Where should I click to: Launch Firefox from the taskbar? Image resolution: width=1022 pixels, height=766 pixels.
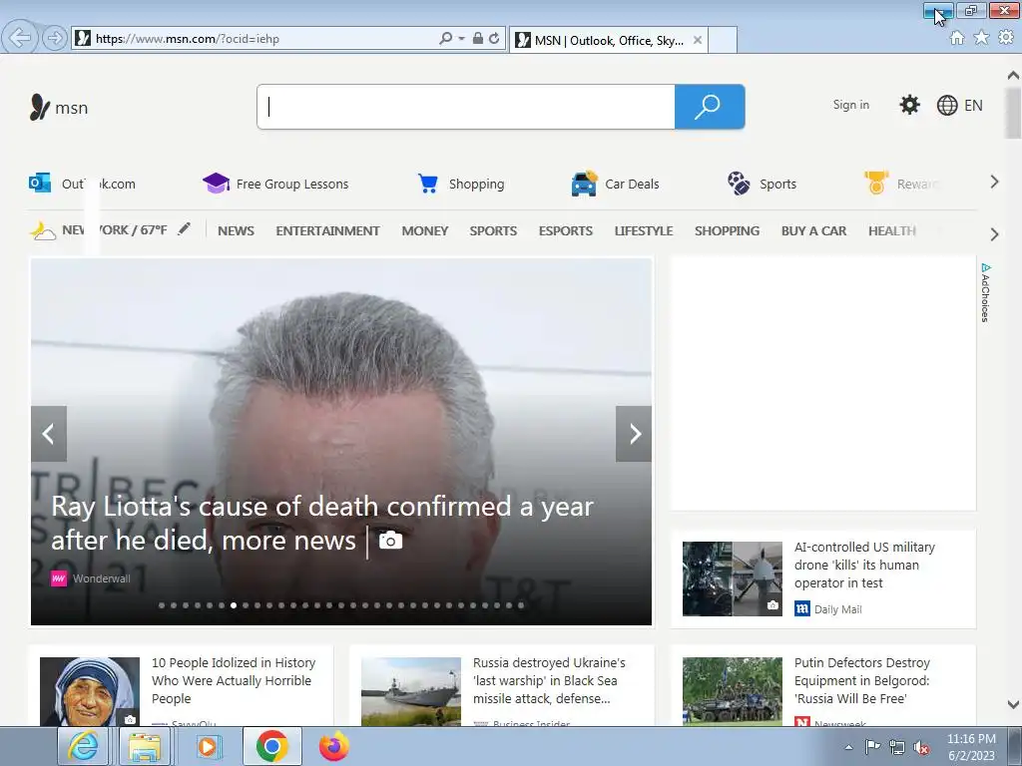(333, 746)
